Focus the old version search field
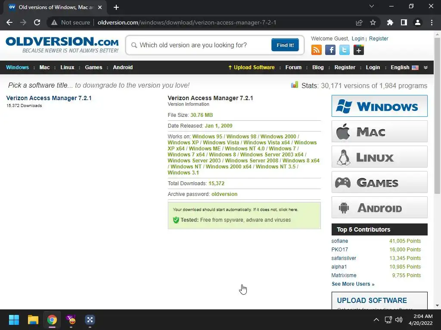Image resolution: width=441 pixels, height=330 pixels. click(201, 45)
